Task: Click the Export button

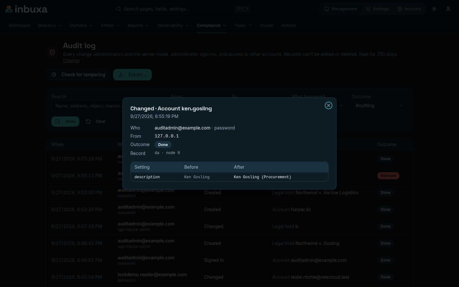Action: coord(132,75)
